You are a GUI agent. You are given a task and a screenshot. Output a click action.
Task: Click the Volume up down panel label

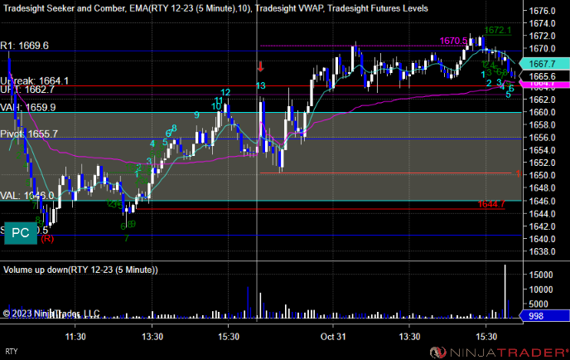(x=80, y=270)
